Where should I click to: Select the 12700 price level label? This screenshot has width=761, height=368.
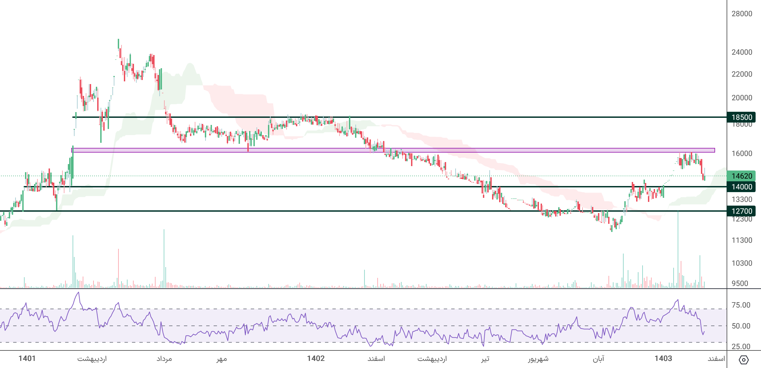coord(741,211)
